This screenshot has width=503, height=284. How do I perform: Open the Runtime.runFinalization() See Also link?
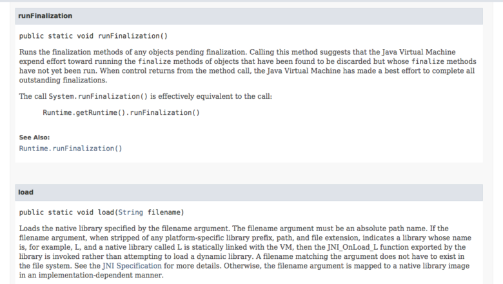(70, 148)
